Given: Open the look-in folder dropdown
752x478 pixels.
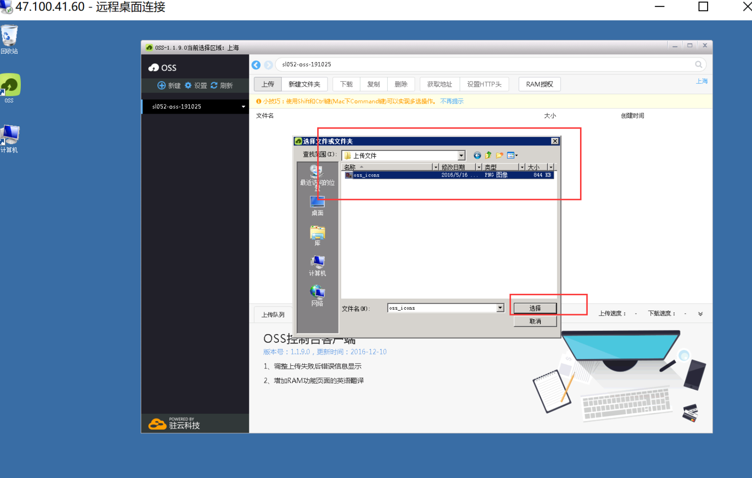Looking at the screenshot, I should [461, 156].
